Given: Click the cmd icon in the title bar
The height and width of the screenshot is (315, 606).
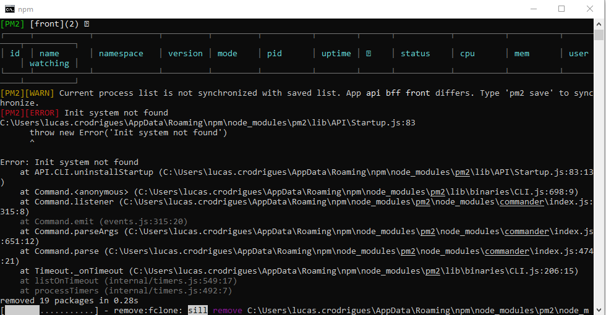Looking at the screenshot, I should (x=10, y=9).
